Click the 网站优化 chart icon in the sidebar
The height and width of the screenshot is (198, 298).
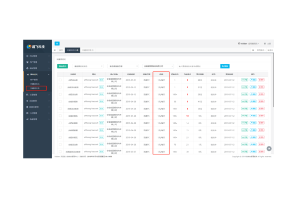[x=27, y=74]
